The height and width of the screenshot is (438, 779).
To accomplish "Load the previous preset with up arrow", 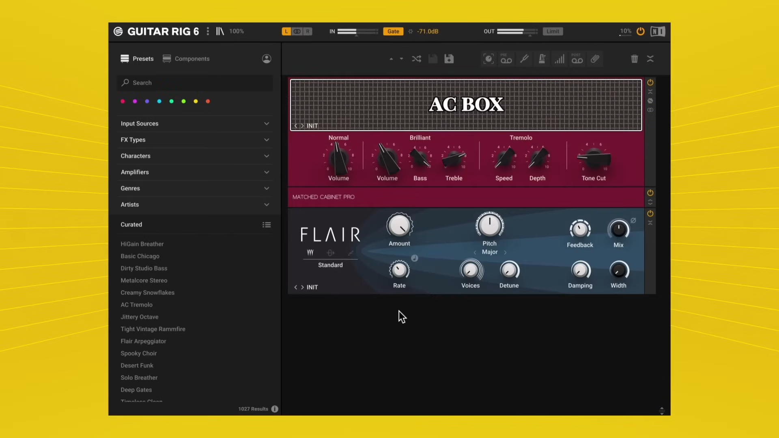I will coord(391,59).
